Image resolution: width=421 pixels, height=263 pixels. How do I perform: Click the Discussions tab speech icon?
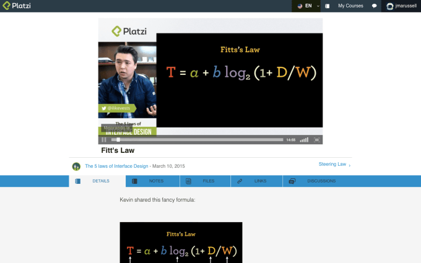tap(292, 181)
